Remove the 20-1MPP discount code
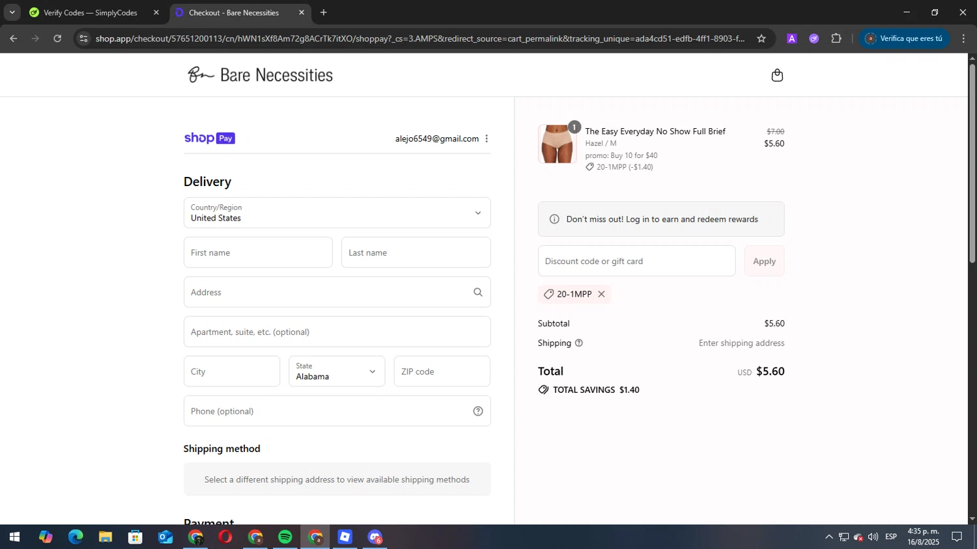The height and width of the screenshot is (549, 977). 601,294
